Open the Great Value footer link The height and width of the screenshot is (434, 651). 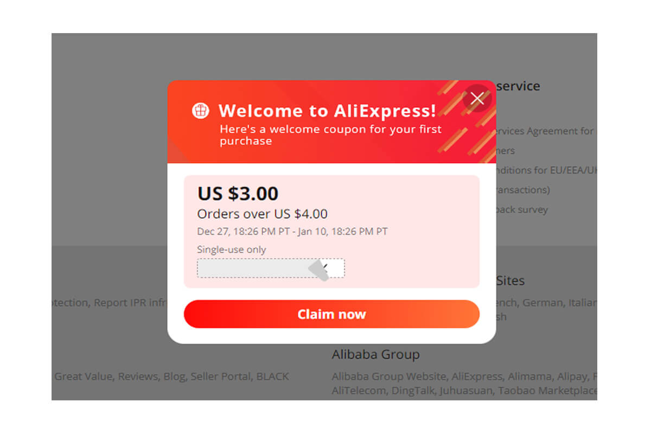click(84, 376)
